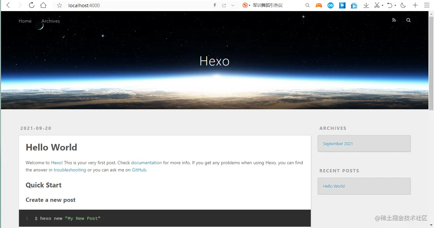Open the troubleshooting link
The image size is (434, 228).
click(70, 170)
